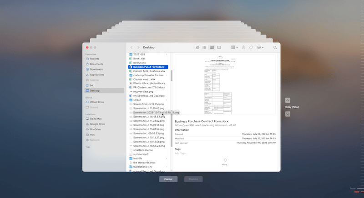Expand the translations (En) folder
Screen dimensions: 364x198
tap(167, 167)
